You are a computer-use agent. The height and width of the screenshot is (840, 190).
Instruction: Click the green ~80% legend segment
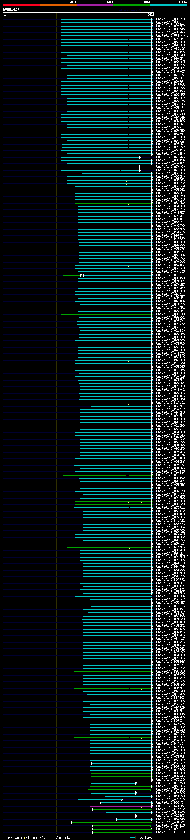(132, 5)
